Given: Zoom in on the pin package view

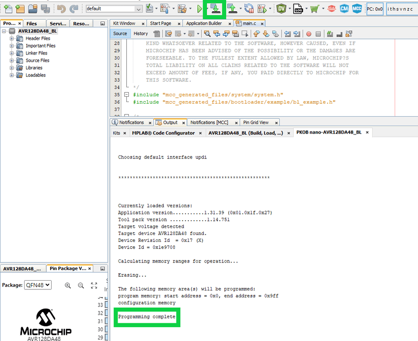Looking at the screenshot, I should click(68, 285).
